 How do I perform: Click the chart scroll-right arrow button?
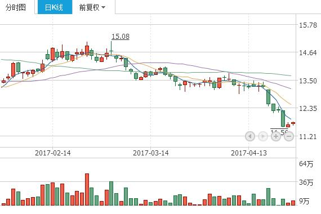(263, 136)
